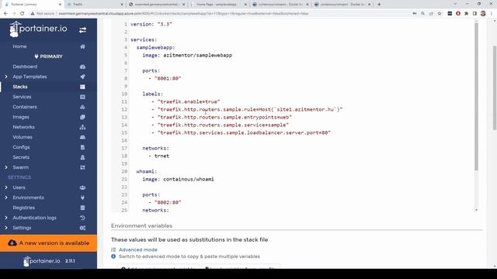
Task: Open the Chrome three-dot menu
Action: (x=492, y=14)
